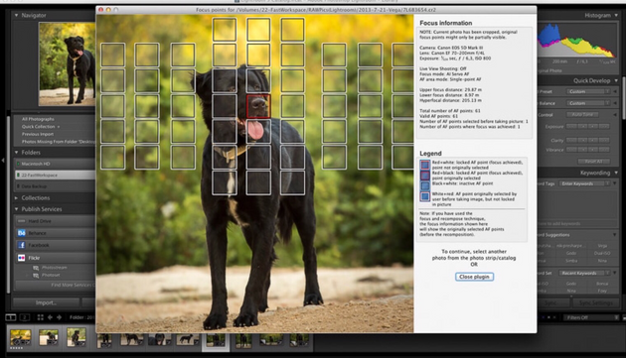Switch to Grid view icon in filmstrip bar

click(41, 317)
